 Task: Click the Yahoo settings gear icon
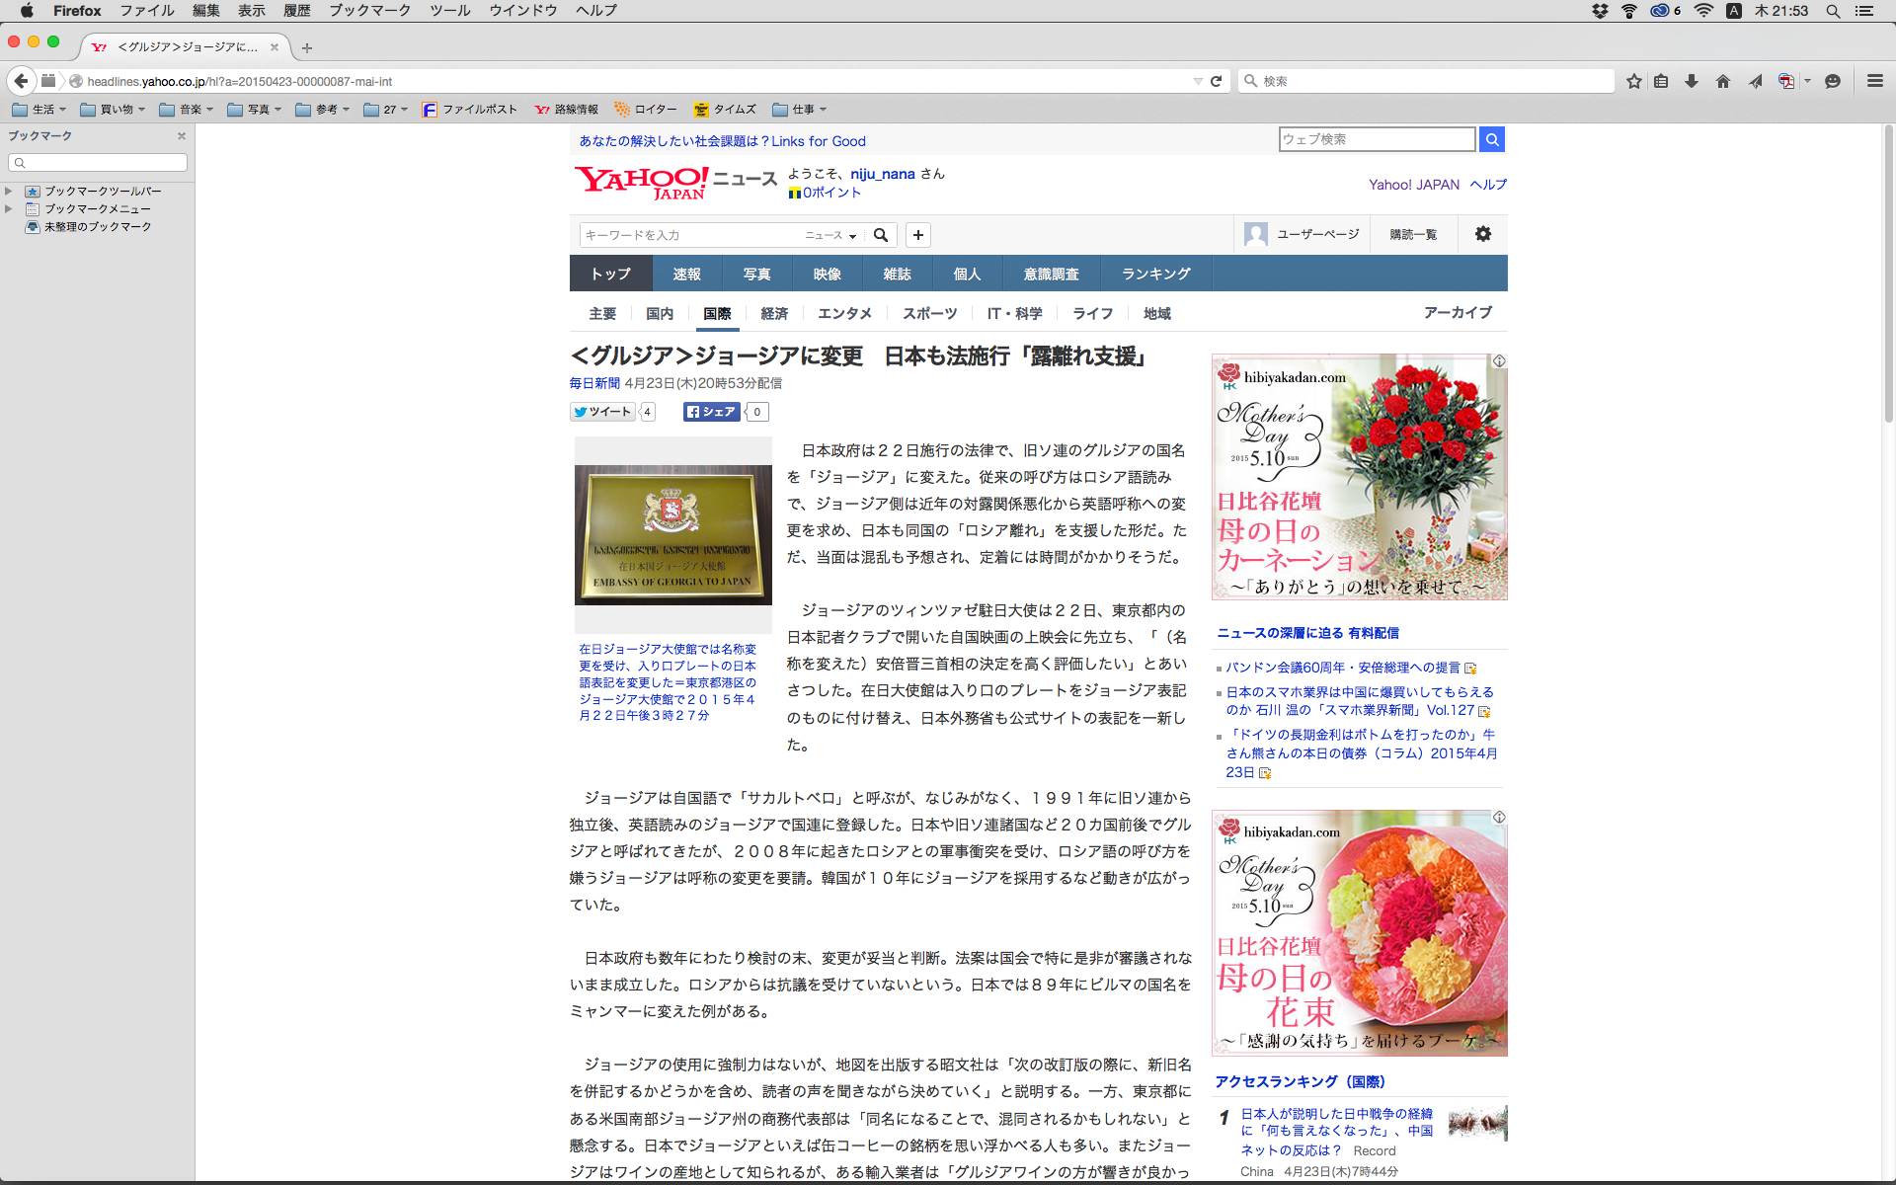click(x=1482, y=234)
